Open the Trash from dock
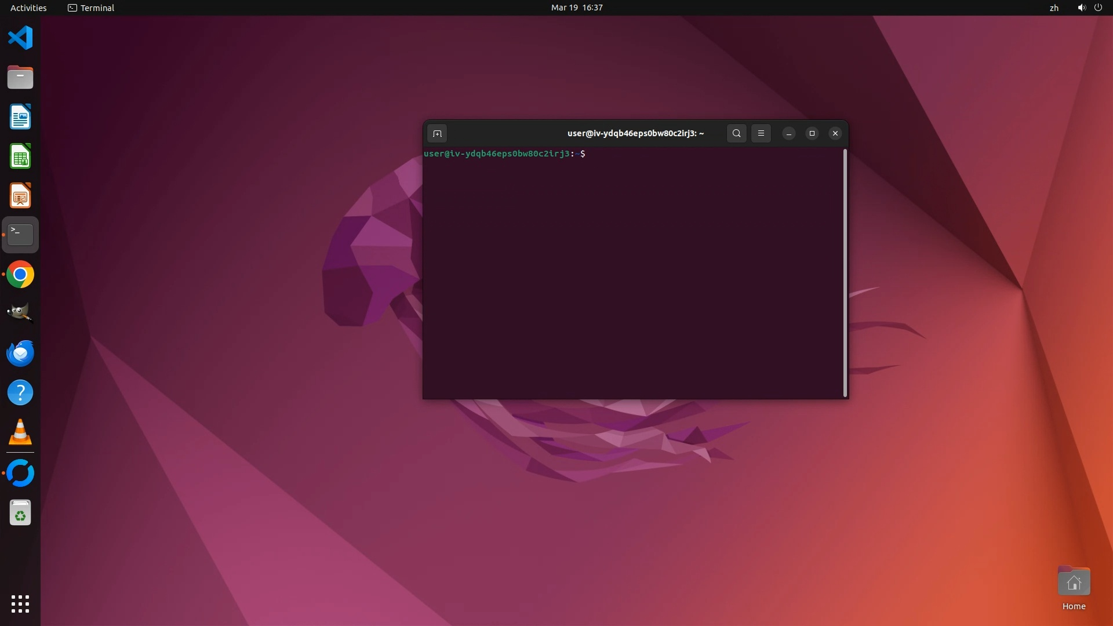 20,513
